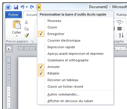Click the Coller paste clipboard icon
Image resolution: width=127 pixels, height=109 pixels.
pyautogui.click(x=17, y=25)
